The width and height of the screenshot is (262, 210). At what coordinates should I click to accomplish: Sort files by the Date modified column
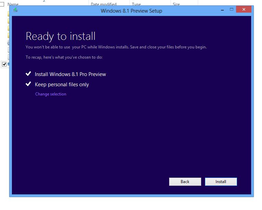104,4
